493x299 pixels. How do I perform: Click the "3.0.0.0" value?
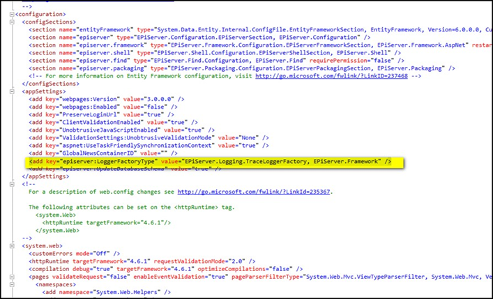pyautogui.click(x=159, y=99)
